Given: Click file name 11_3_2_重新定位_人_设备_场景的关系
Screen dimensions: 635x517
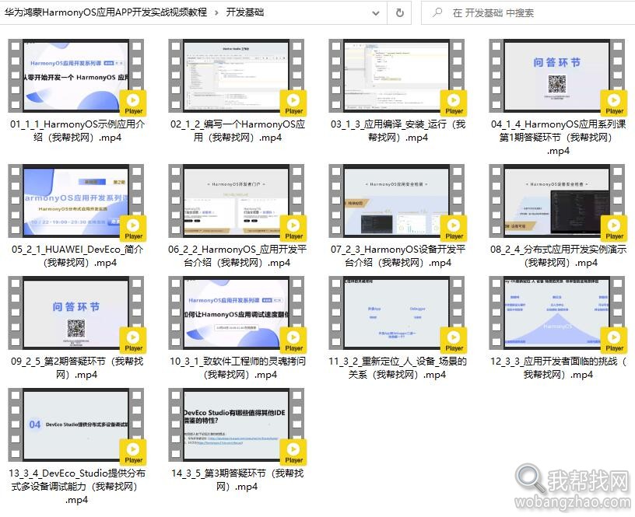Looking at the screenshot, I should (x=398, y=369).
